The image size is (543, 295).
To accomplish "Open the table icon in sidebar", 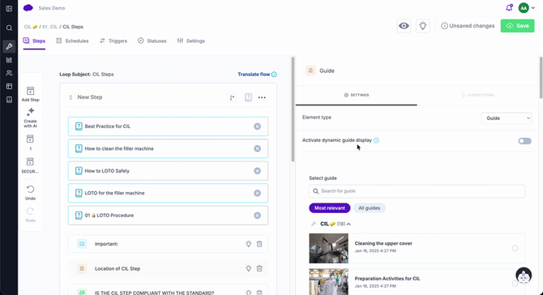I will [9, 86].
